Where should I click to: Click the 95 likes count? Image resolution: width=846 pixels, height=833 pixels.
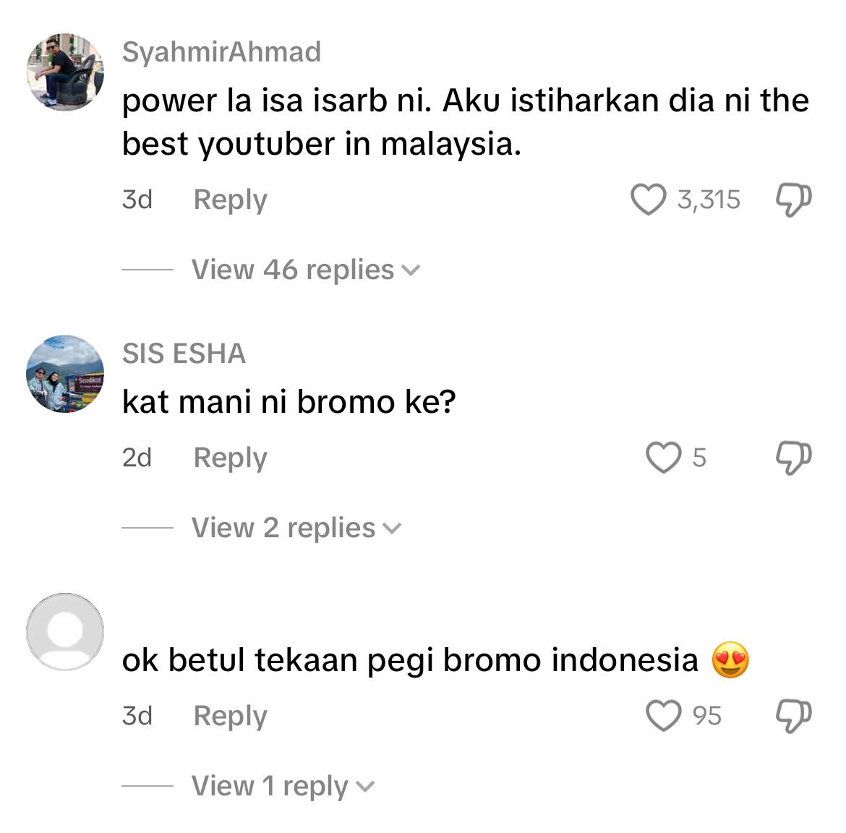coord(706,716)
